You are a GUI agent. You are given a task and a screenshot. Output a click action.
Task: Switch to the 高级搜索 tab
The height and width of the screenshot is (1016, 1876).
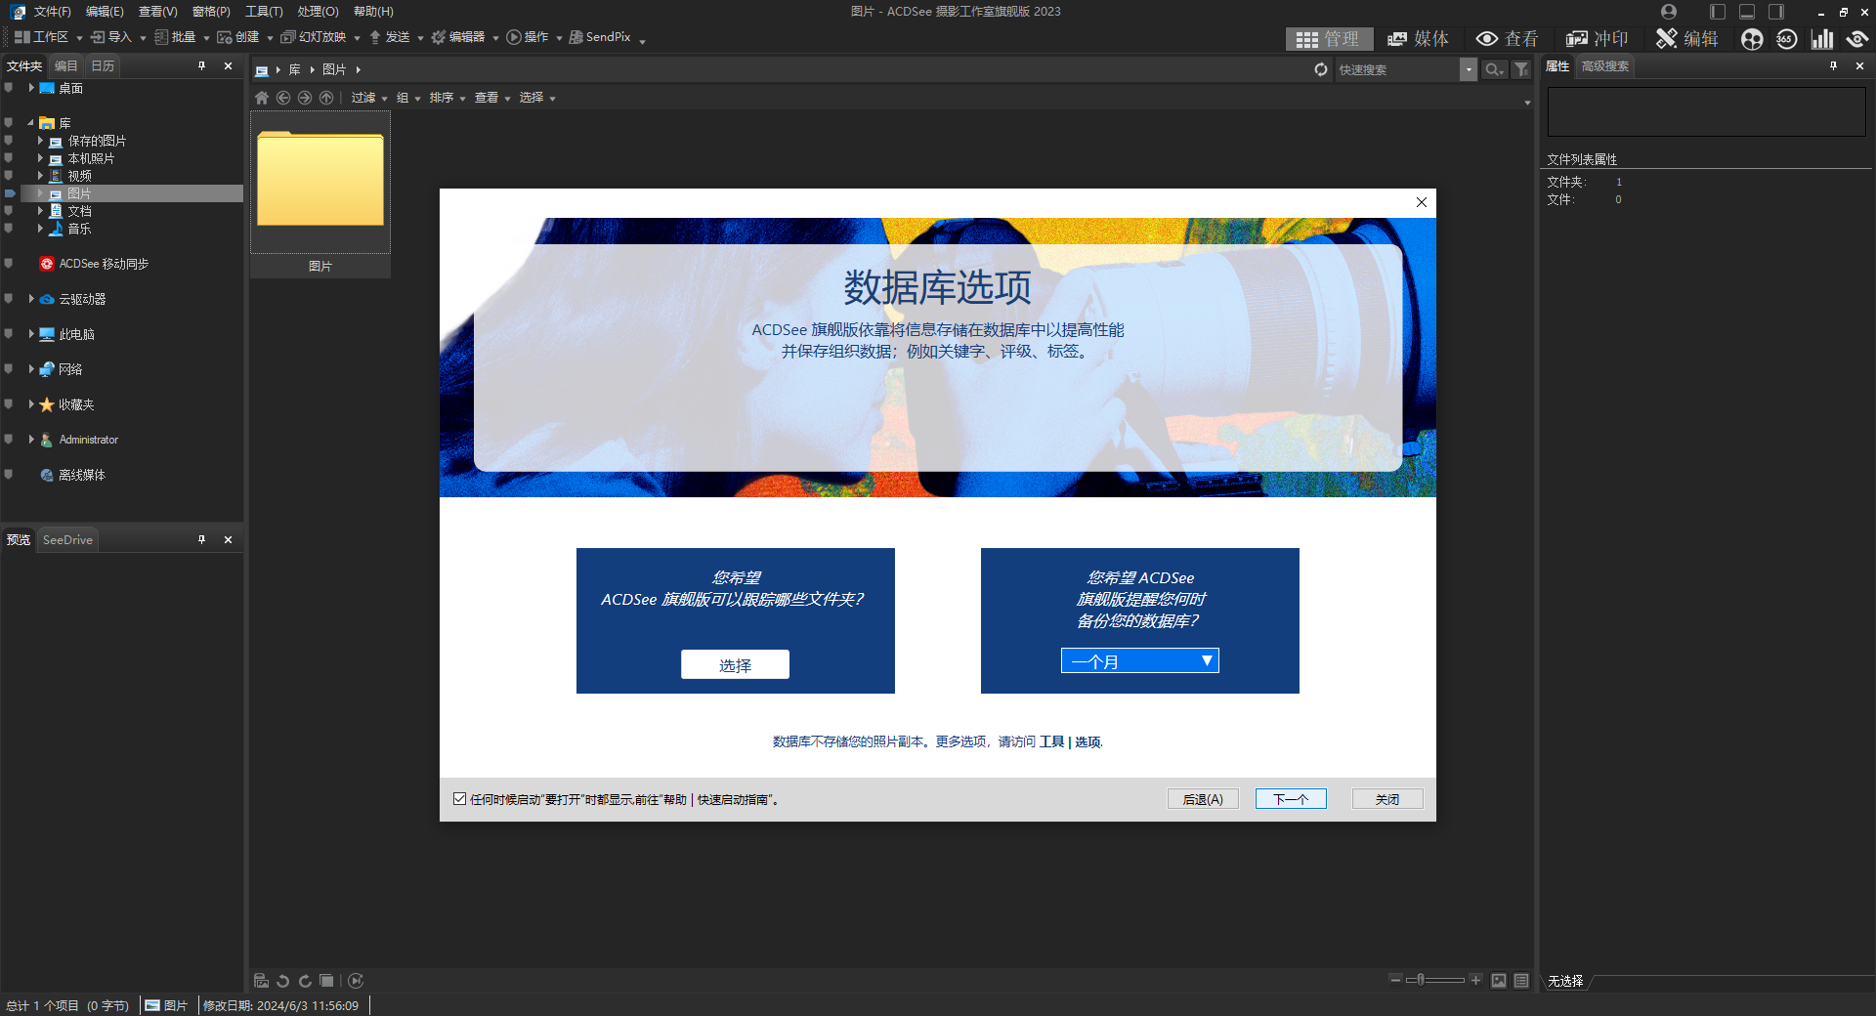click(1605, 66)
